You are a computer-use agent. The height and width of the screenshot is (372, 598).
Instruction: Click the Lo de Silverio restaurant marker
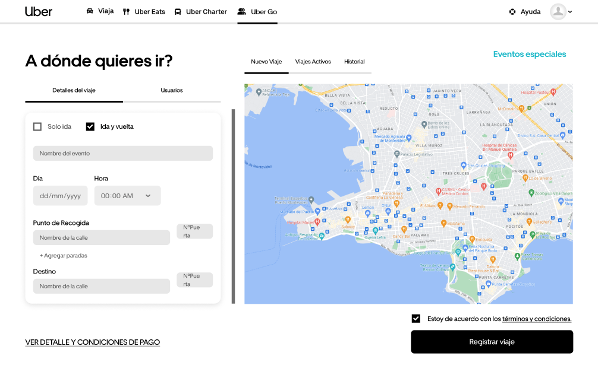[x=525, y=178]
